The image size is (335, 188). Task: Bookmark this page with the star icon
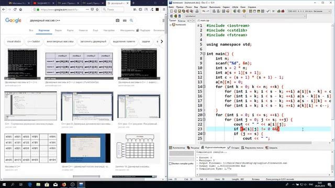click(97, 9)
